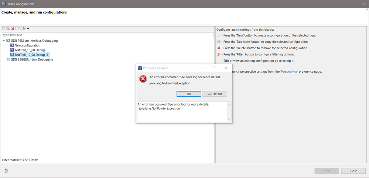This screenshot has width=369, height=178.
Task: Click the 'Delete' hint red X icon
Action: (219, 48)
